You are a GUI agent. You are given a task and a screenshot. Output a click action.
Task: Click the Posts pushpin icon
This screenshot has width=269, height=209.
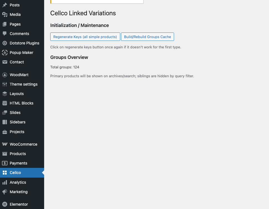point(5,5)
